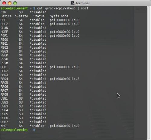151x140 pixels.
Task: Click the 'USB5' device name
Action: click(x=4, y=114)
